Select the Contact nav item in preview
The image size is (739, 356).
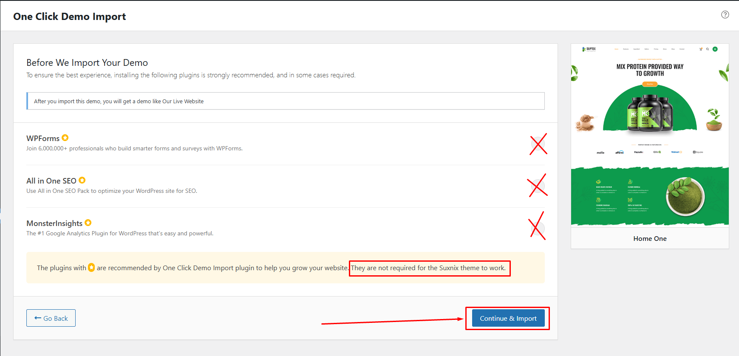click(682, 49)
